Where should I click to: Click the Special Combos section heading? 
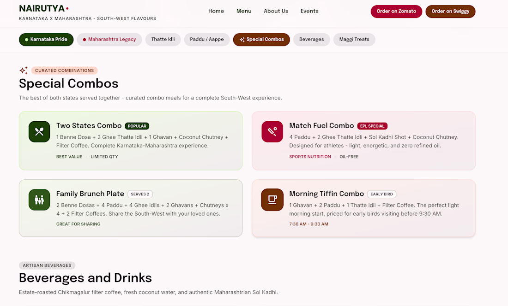(69, 84)
